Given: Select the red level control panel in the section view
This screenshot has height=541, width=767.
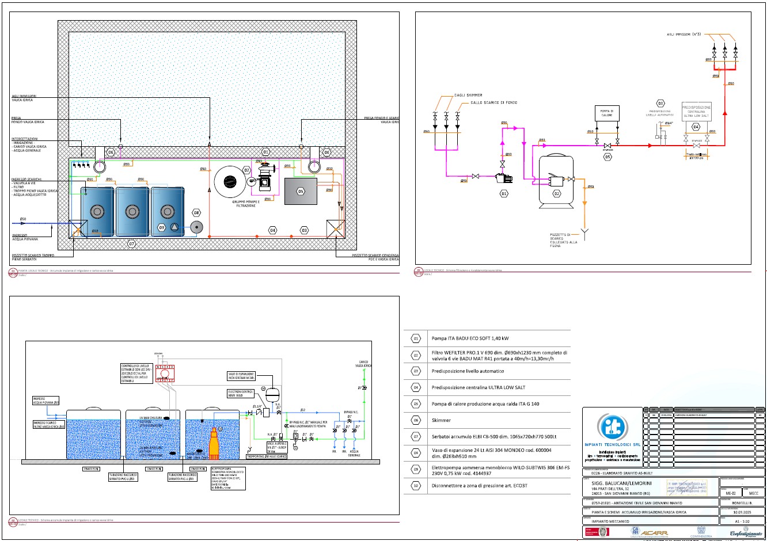Looking at the screenshot, I should tap(164, 372).
